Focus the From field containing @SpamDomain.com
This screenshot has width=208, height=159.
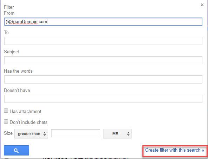click(x=103, y=22)
